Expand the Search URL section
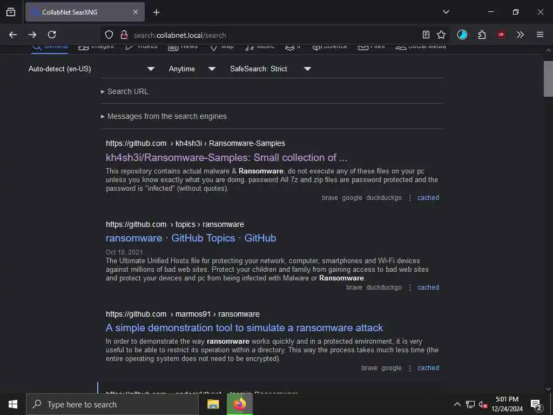This screenshot has width=553, height=415. [125, 91]
